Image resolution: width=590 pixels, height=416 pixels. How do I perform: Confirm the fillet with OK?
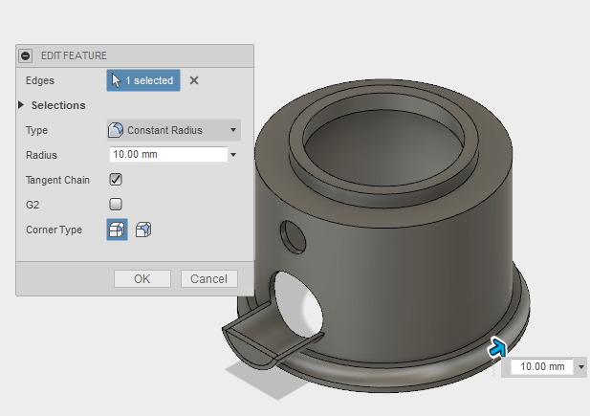pyautogui.click(x=142, y=279)
